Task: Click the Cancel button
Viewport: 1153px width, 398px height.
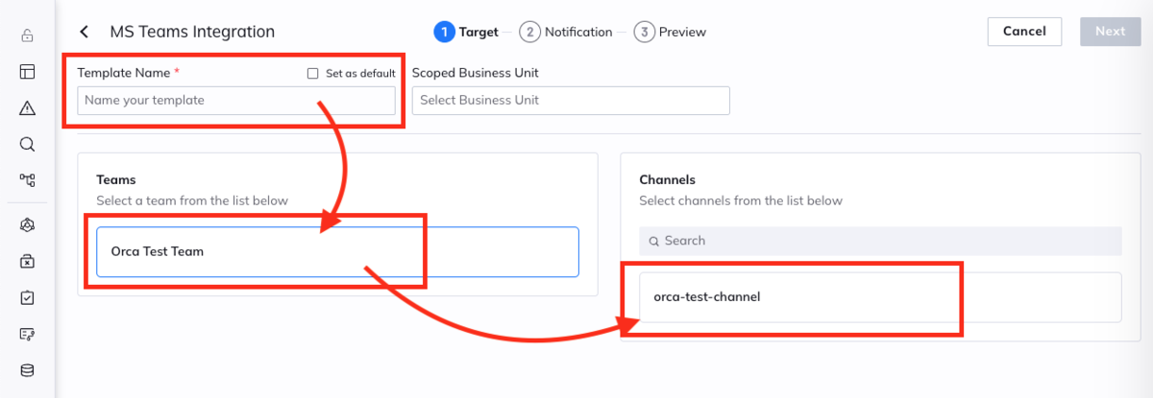Action: click(x=1024, y=32)
